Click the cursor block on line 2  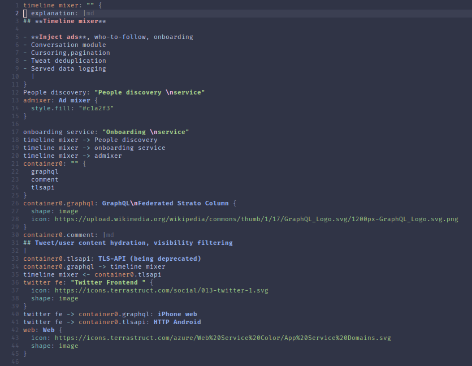coord(25,13)
